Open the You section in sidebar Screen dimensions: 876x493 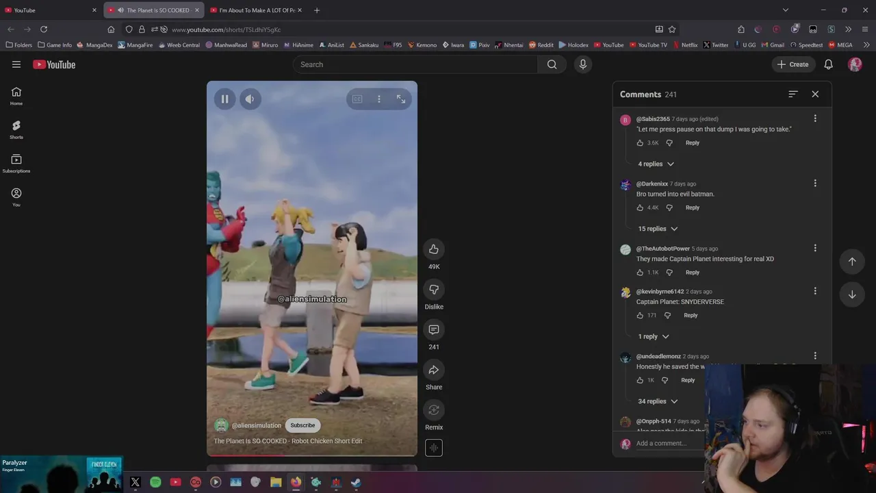[x=16, y=198]
